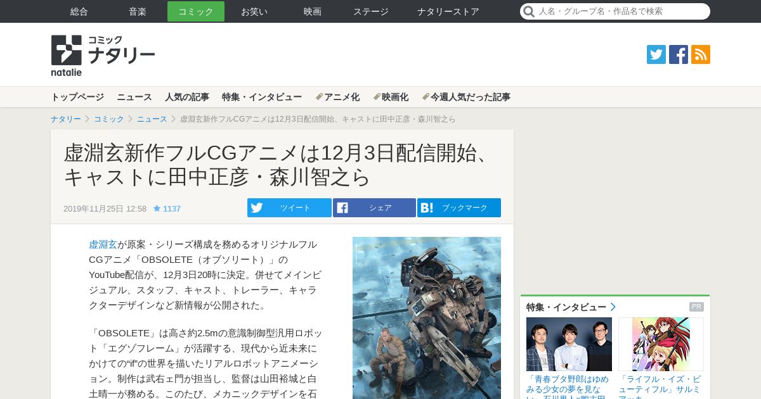
Task: Open 特集・インタビュー in the navigation bar
Action: click(262, 97)
